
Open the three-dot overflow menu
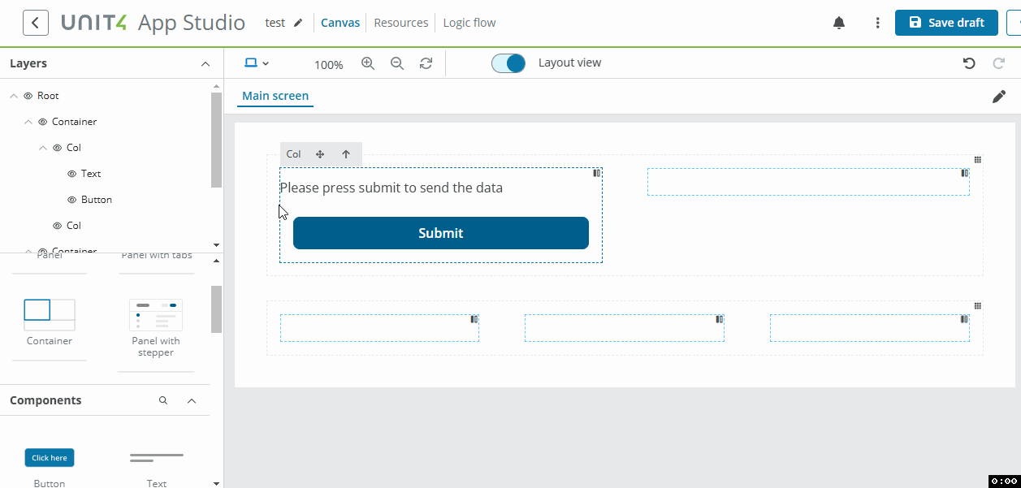tap(877, 22)
